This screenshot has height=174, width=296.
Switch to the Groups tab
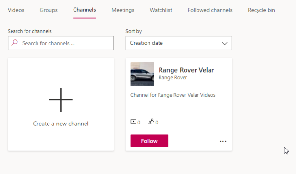(x=49, y=10)
